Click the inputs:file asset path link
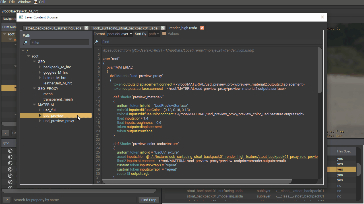This screenshot has width=364, height=204. (x=232, y=157)
